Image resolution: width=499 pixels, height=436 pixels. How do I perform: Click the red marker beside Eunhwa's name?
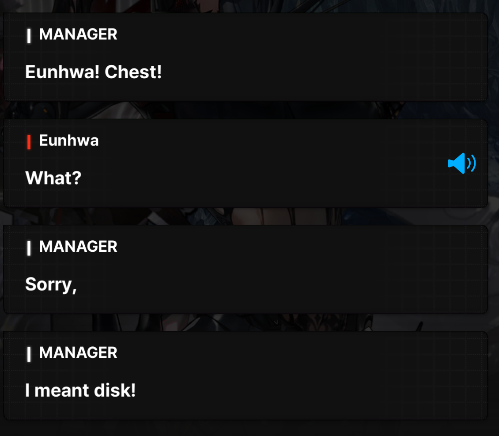point(29,142)
